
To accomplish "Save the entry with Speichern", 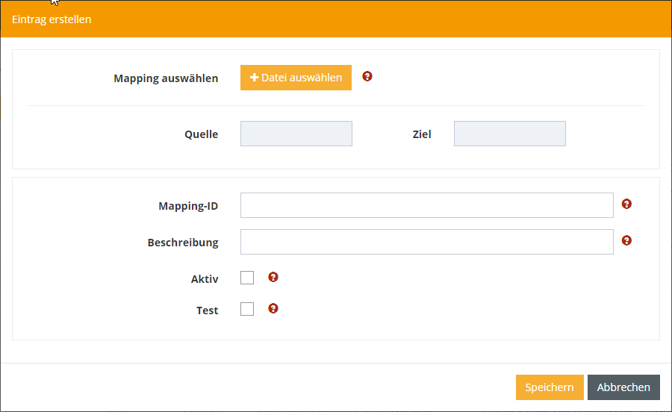I will point(550,387).
